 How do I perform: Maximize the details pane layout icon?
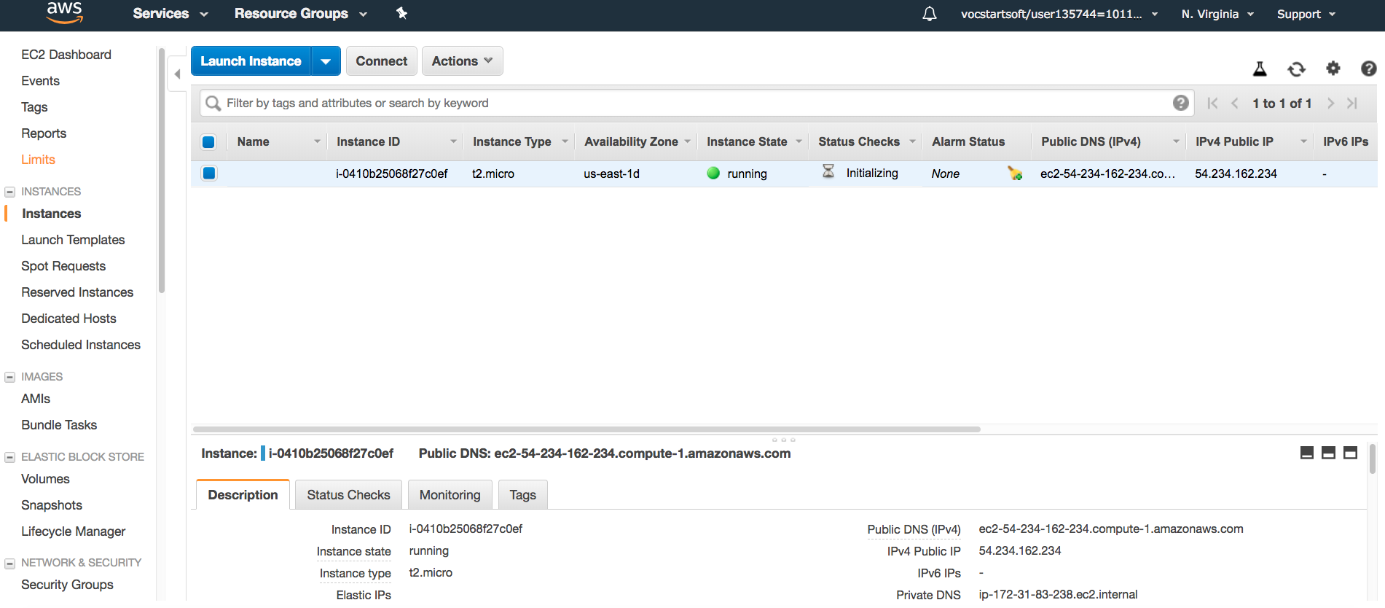[x=1350, y=453]
